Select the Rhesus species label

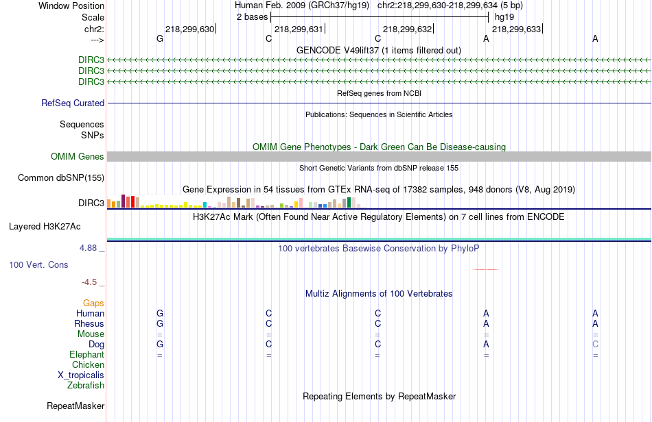click(x=89, y=323)
